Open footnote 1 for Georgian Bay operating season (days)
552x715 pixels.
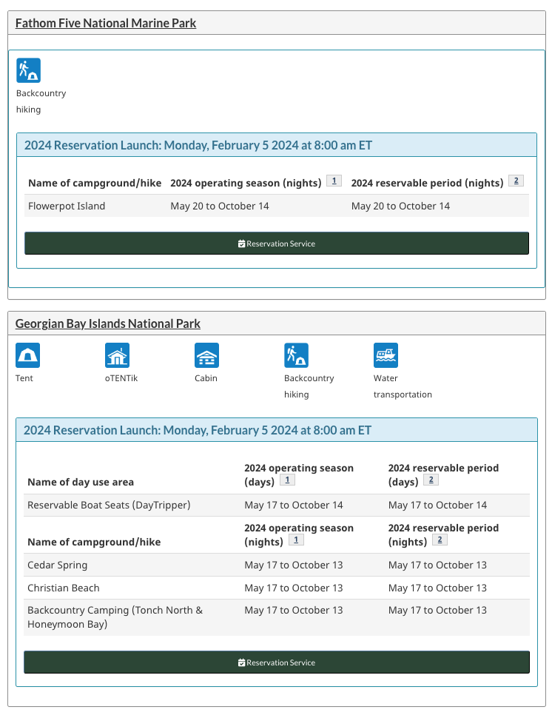(x=288, y=480)
